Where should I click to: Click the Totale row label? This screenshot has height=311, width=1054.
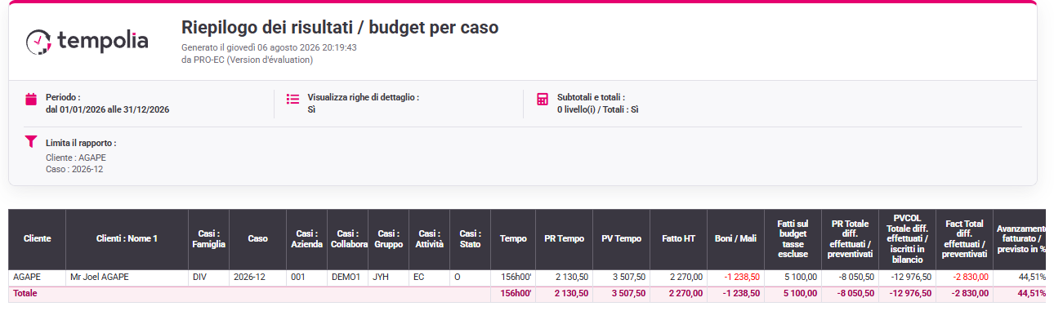tap(25, 293)
